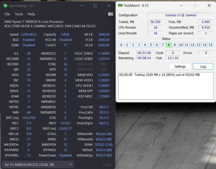The image size is (216, 169).
Task: Click the Test progress 13 / 16 field
Action: (173, 58)
